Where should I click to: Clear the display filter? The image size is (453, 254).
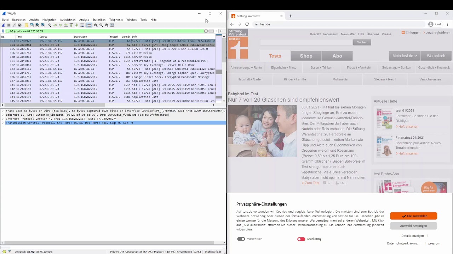[x=206, y=31]
